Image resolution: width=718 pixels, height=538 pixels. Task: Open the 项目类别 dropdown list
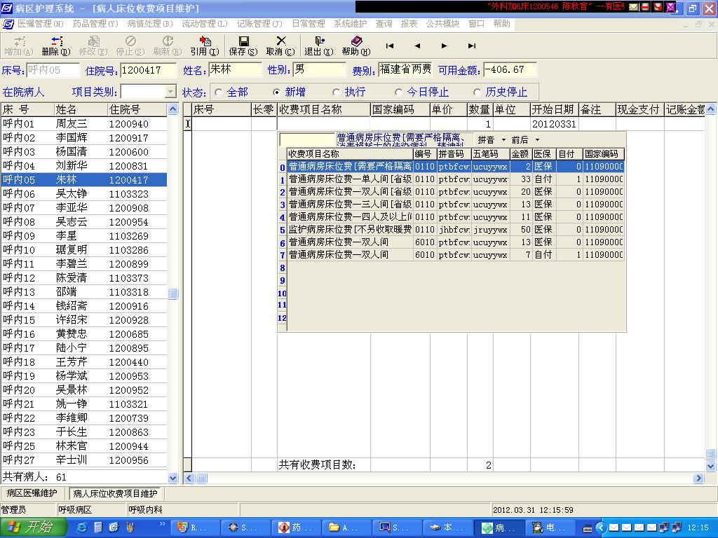(170, 92)
